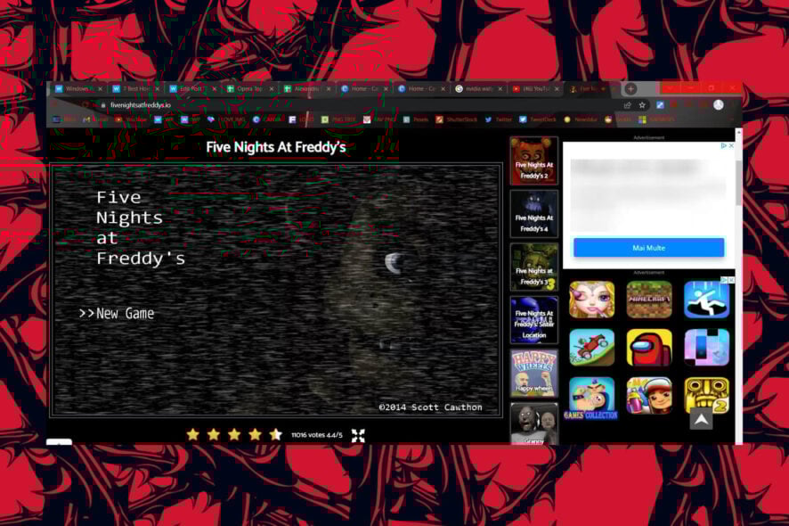The image size is (789, 526).
Task: Switch to the Alexandru tab
Action: point(307,88)
